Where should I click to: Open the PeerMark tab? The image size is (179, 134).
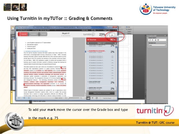click(x=43, y=34)
